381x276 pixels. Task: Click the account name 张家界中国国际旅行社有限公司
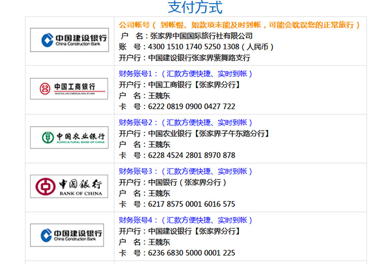click(x=201, y=36)
